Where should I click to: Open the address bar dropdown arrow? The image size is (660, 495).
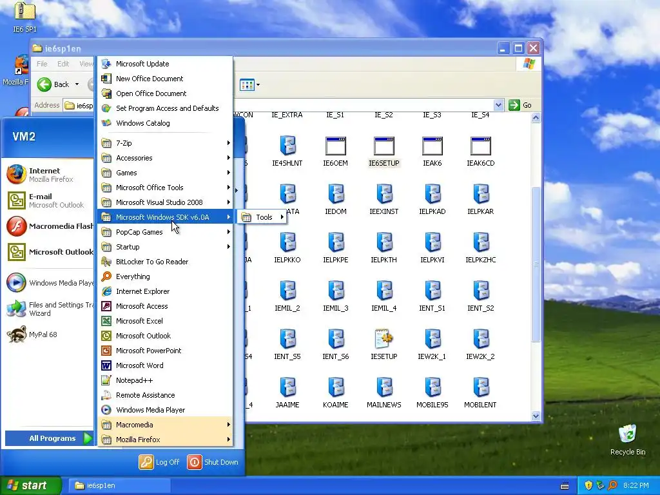point(498,105)
